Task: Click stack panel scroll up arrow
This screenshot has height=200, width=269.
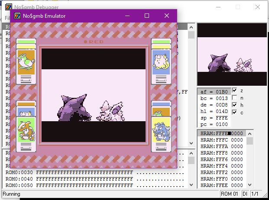Action: (x=250, y=134)
